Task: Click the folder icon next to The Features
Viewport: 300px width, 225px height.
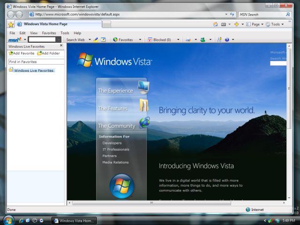Action: [x=144, y=105]
